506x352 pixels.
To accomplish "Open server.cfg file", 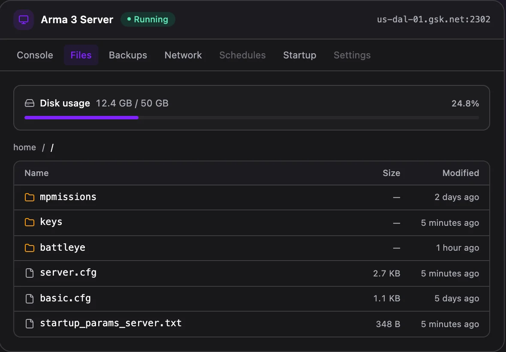I will tap(252, 273).
